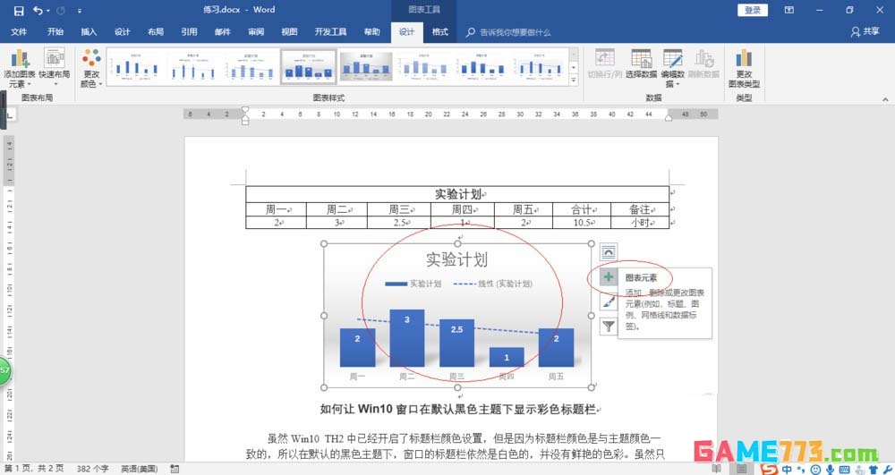
Task: Open the 添加图表元素 dropdown
Action: 20,68
